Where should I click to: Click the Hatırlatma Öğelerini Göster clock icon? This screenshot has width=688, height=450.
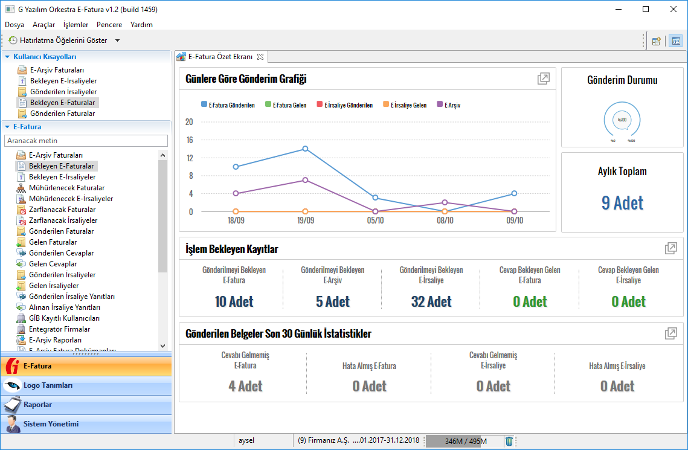13,40
